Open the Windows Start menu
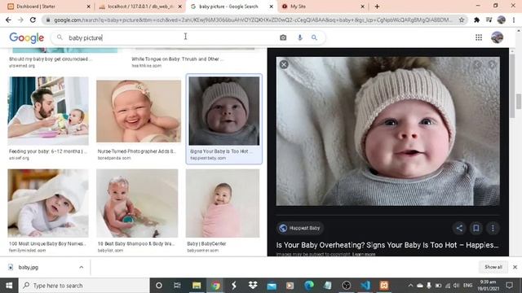Screen dimensions: 522x293 click(x=9, y=286)
